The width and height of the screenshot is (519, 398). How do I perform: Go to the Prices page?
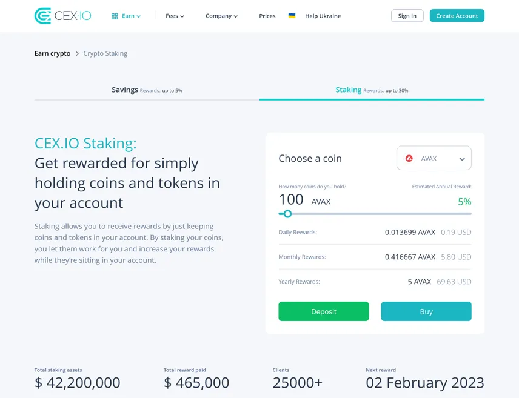click(x=267, y=16)
